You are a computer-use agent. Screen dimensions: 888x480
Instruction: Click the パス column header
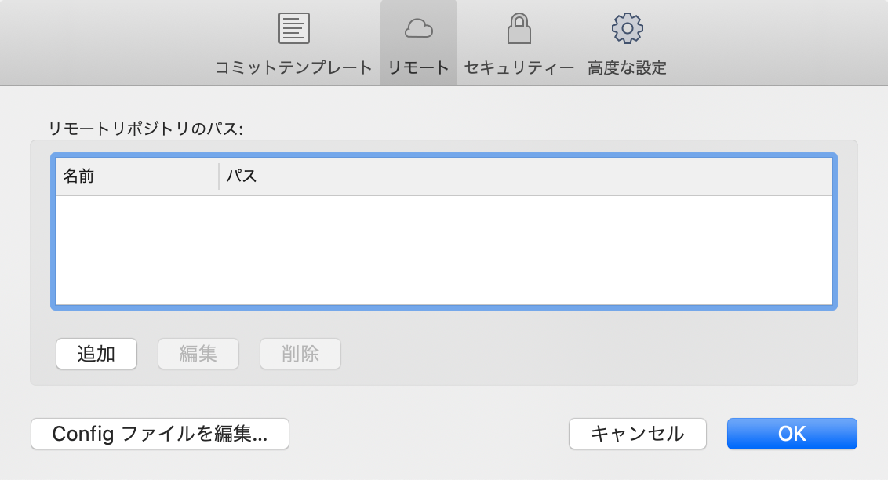(526, 176)
